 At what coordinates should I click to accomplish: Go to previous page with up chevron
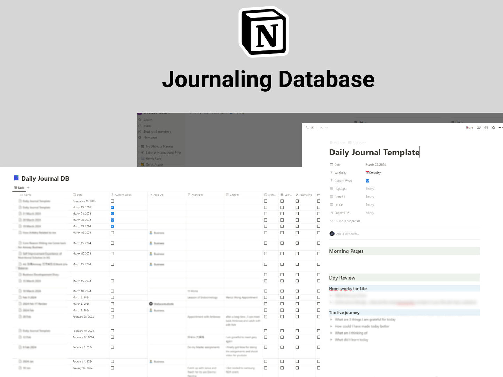[x=321, y=128]
